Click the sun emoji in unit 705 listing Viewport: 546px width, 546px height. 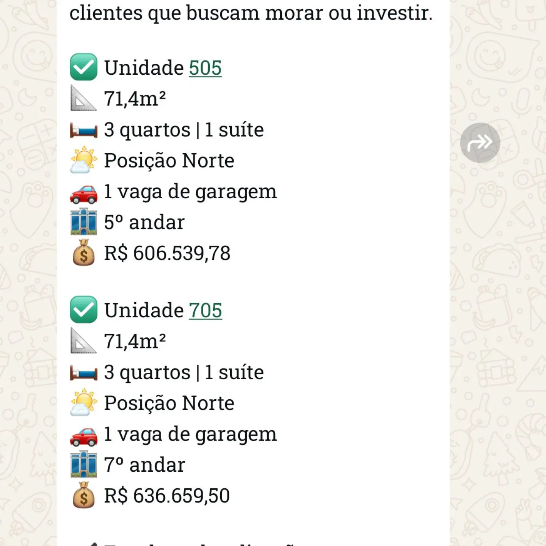[x=84, y=403]
